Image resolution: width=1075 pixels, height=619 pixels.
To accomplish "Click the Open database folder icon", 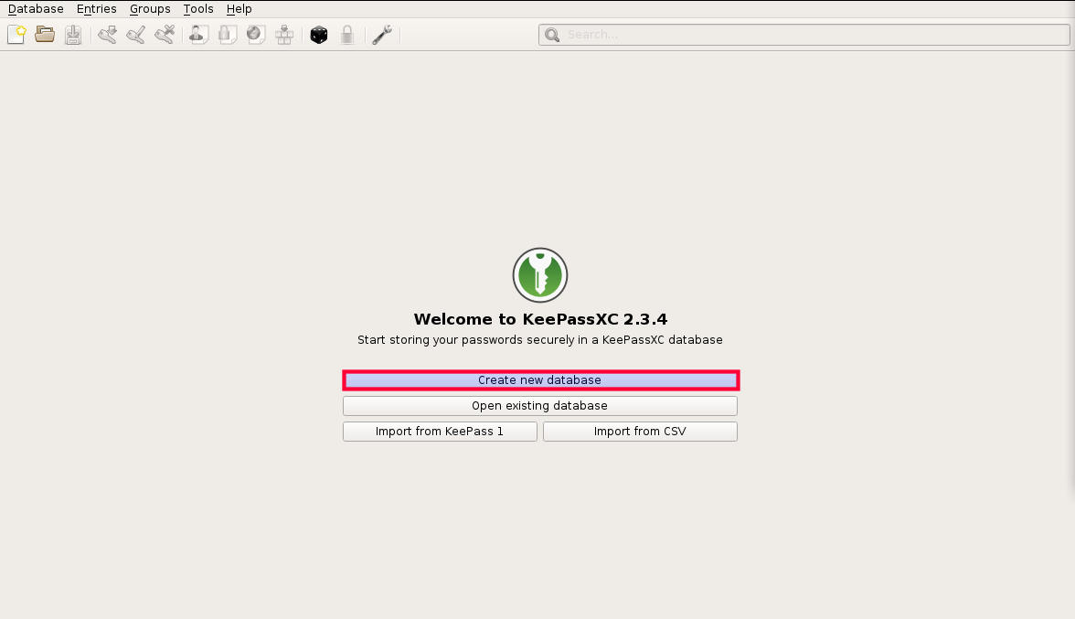I will click(45, 35).
